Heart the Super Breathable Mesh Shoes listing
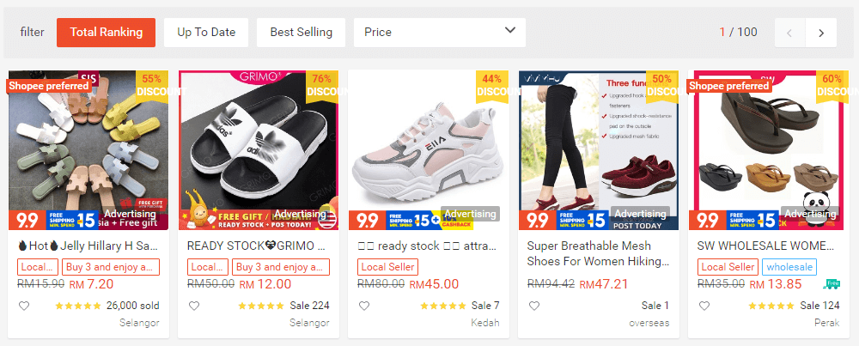Image resolution: width=859 pixels, height=346 pixels. click(534, 306)
